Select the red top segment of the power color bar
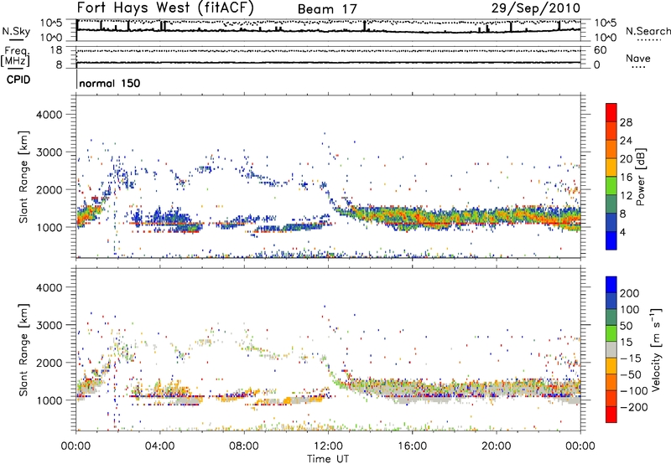This screenshot has width=671, height=464. pos(611,112)
